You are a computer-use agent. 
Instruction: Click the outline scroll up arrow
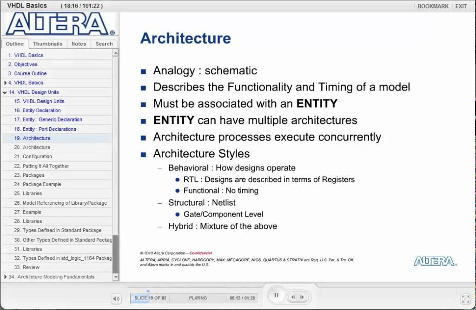pos(116,53)
